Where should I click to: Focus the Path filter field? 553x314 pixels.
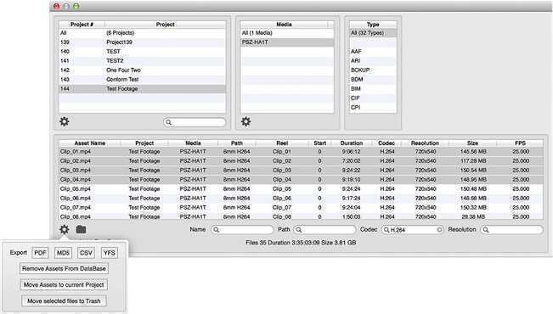pyautogui.click(x=324, y=230)
